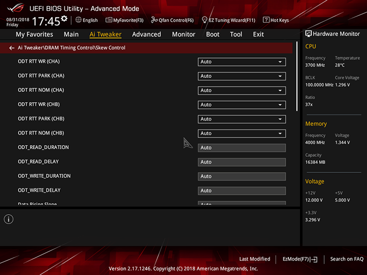Start EZ Tuning Wizard(F11) text label
Image resolution: width=367 pixels, height=275 pixels.
pyautogui.click(x=232, y=20)
